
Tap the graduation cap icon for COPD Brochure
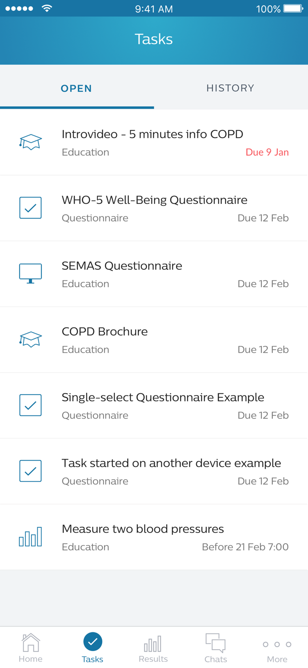click(x=31, y=339)
